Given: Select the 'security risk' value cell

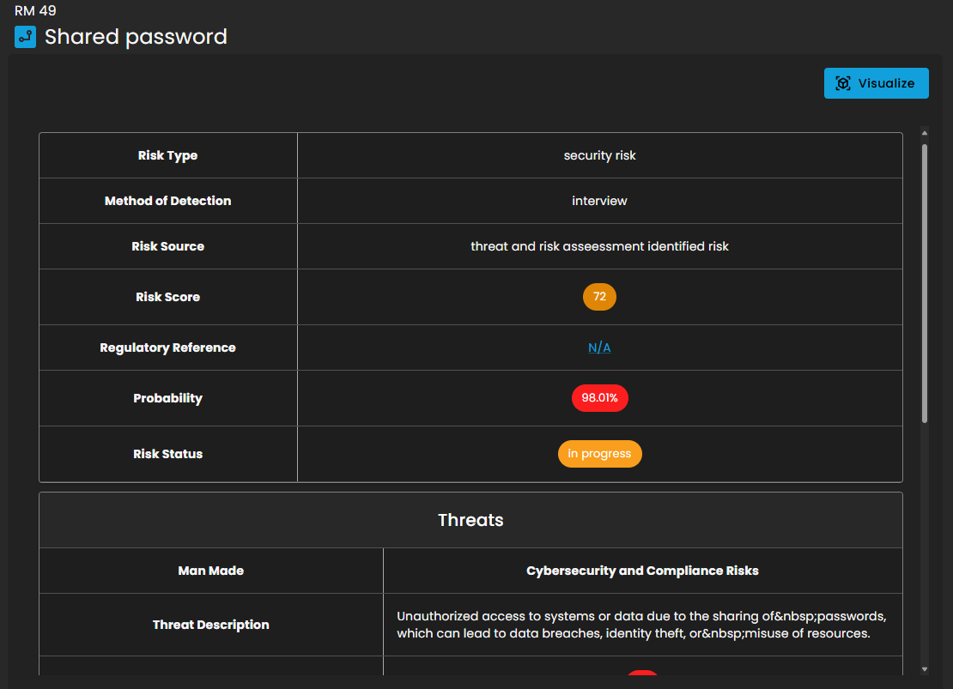Looking at the screenshot, I should pyautogui.click(x=599, y=155).
